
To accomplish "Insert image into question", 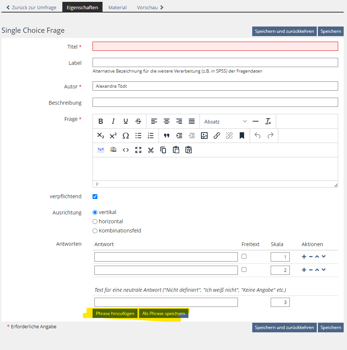I will click(204, 136).
